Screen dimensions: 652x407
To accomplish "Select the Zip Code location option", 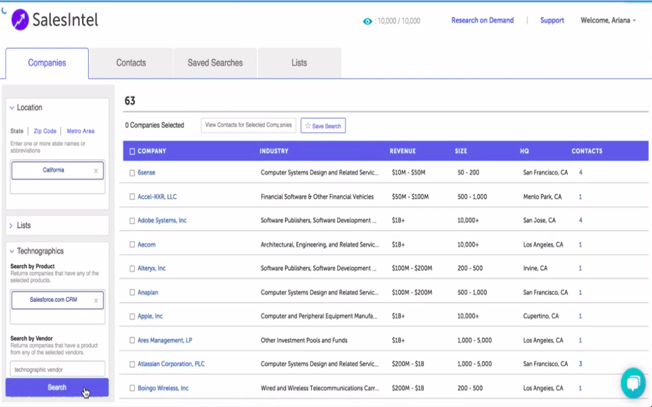I will coord(45,131).
